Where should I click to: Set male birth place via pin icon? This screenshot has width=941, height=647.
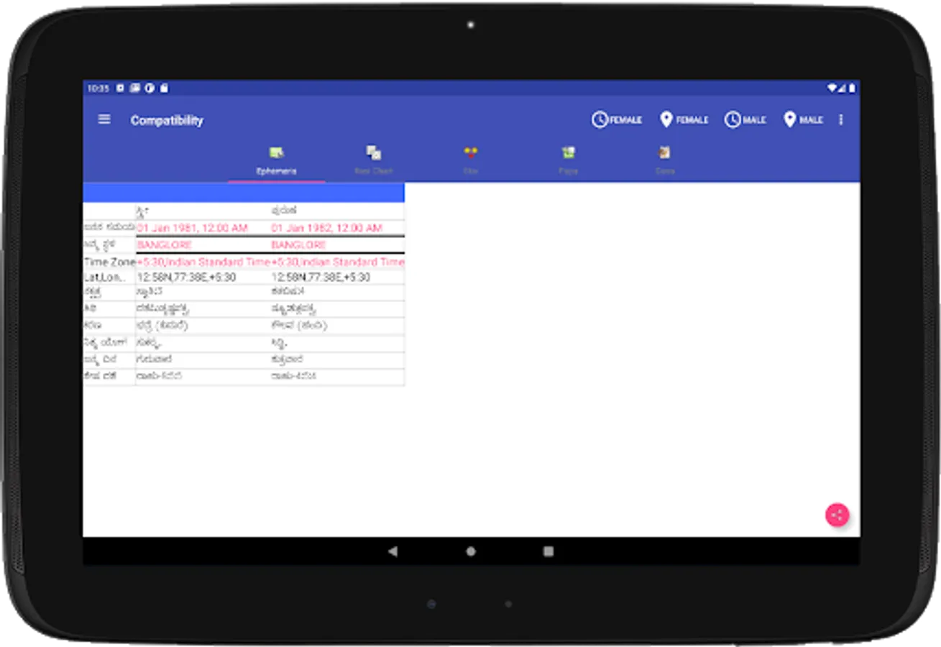point(803,120)
